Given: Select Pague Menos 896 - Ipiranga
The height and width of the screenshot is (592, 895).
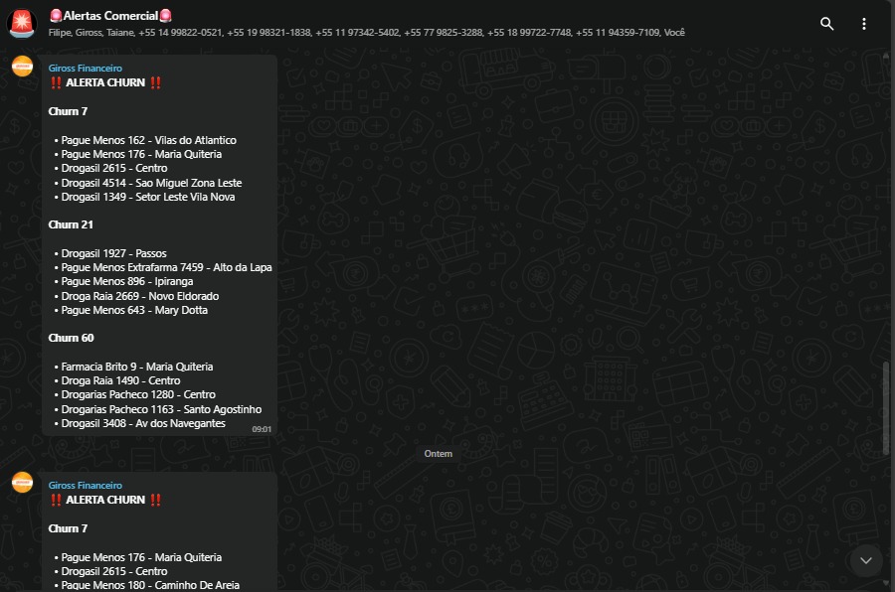Looking at the screenshot, I should coord(127,281).
